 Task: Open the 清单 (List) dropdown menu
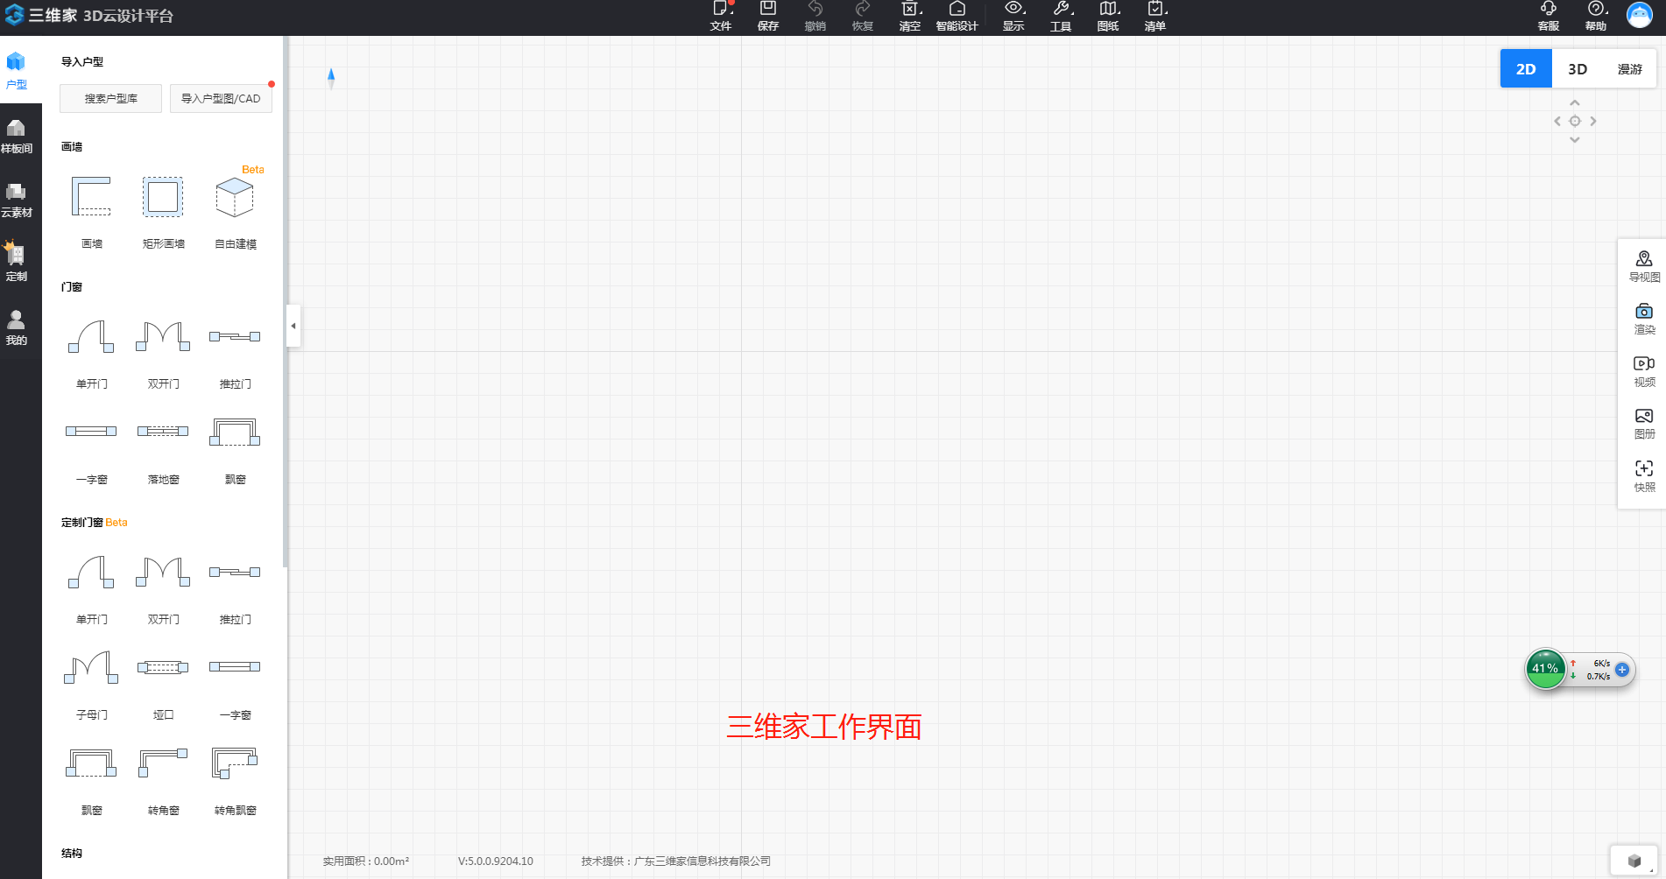1155,17
